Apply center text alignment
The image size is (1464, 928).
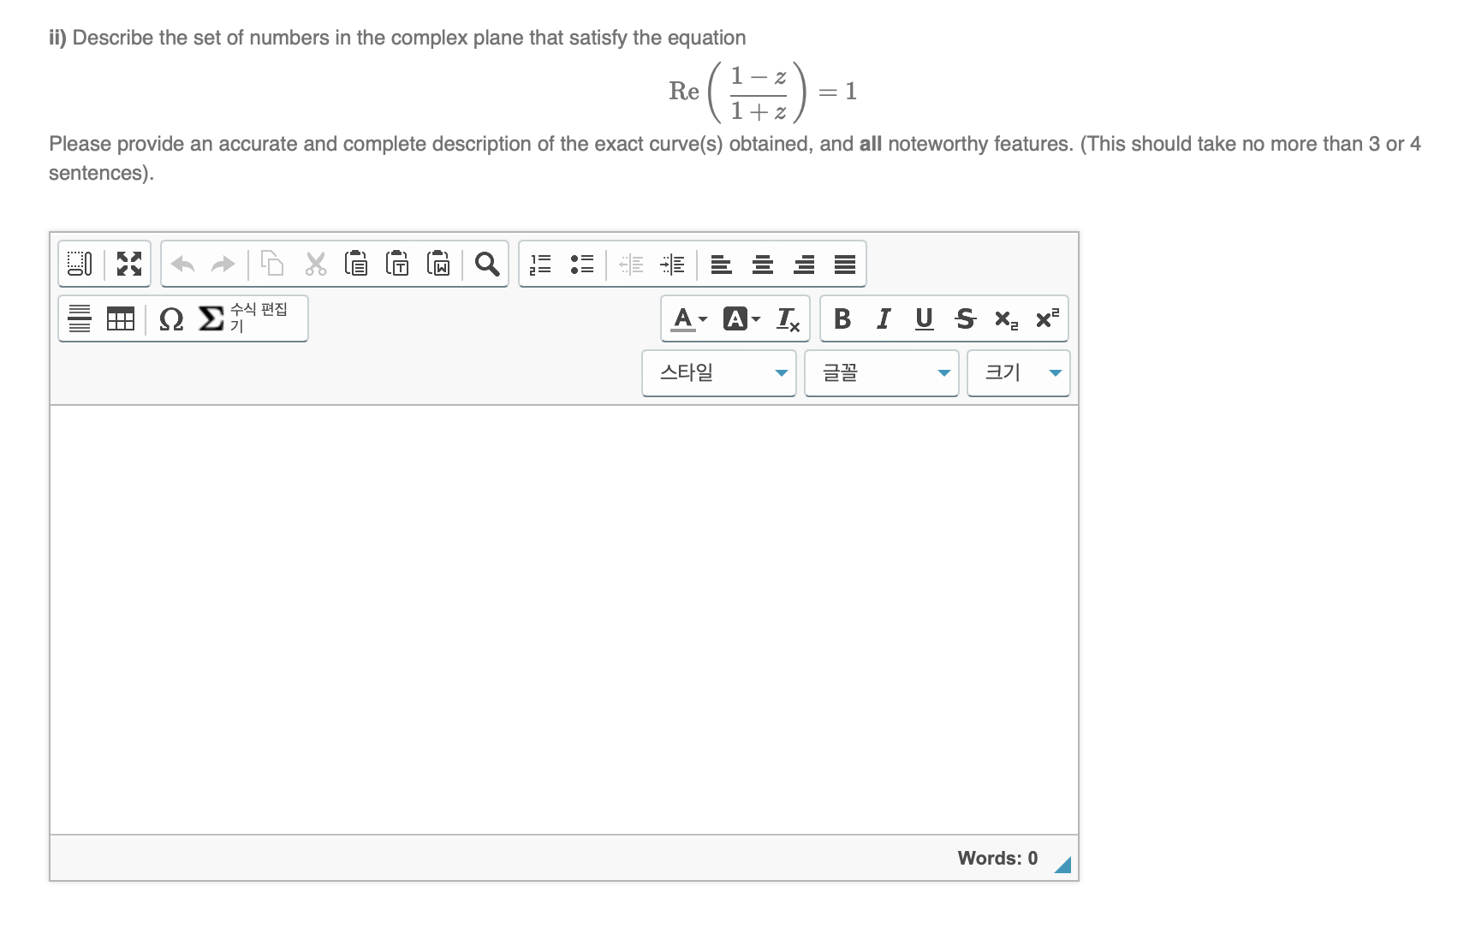point(761,265)
